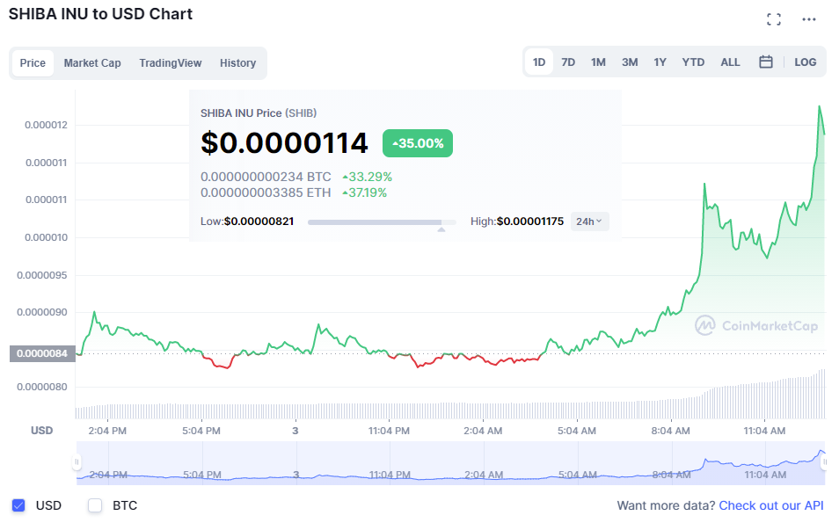Image resolution: width=839 pixels, height=530 pixels.
Task: Show the ALL time range
Action: click(730, 62)
